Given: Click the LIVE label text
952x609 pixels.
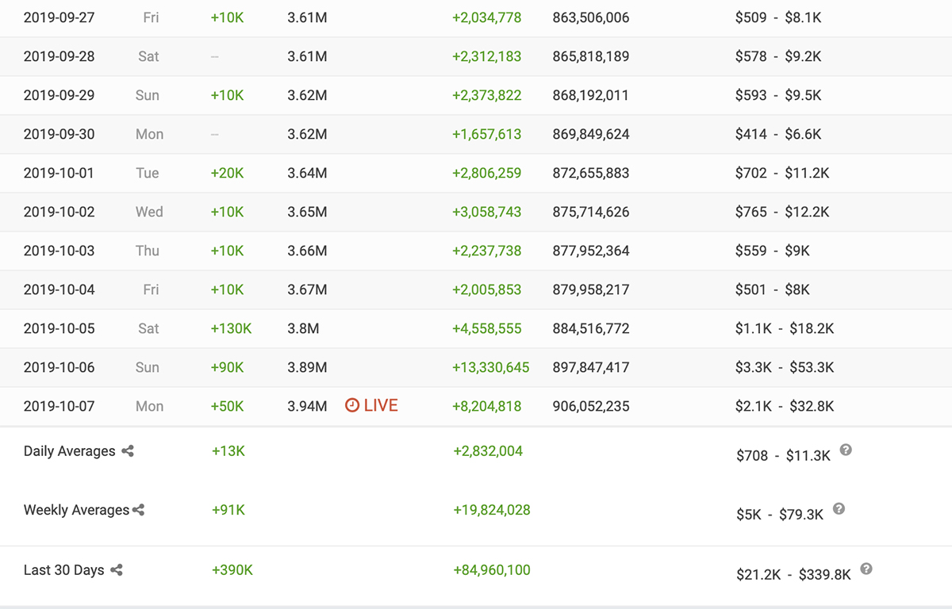Looking at the screenshot, I should point(381,405).
